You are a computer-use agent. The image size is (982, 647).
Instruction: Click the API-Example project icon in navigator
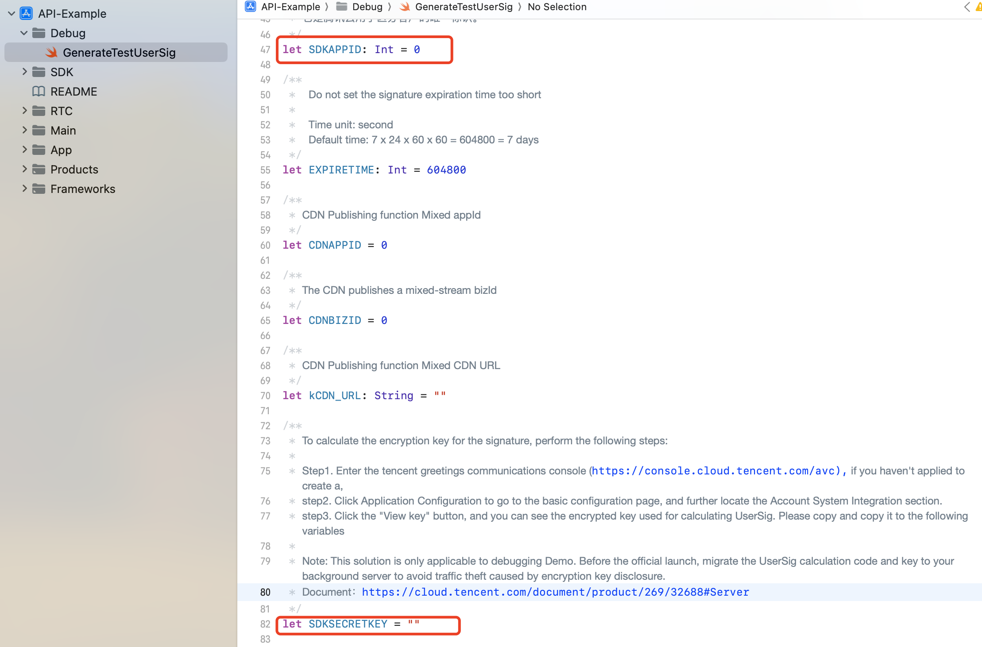(27, 14)
